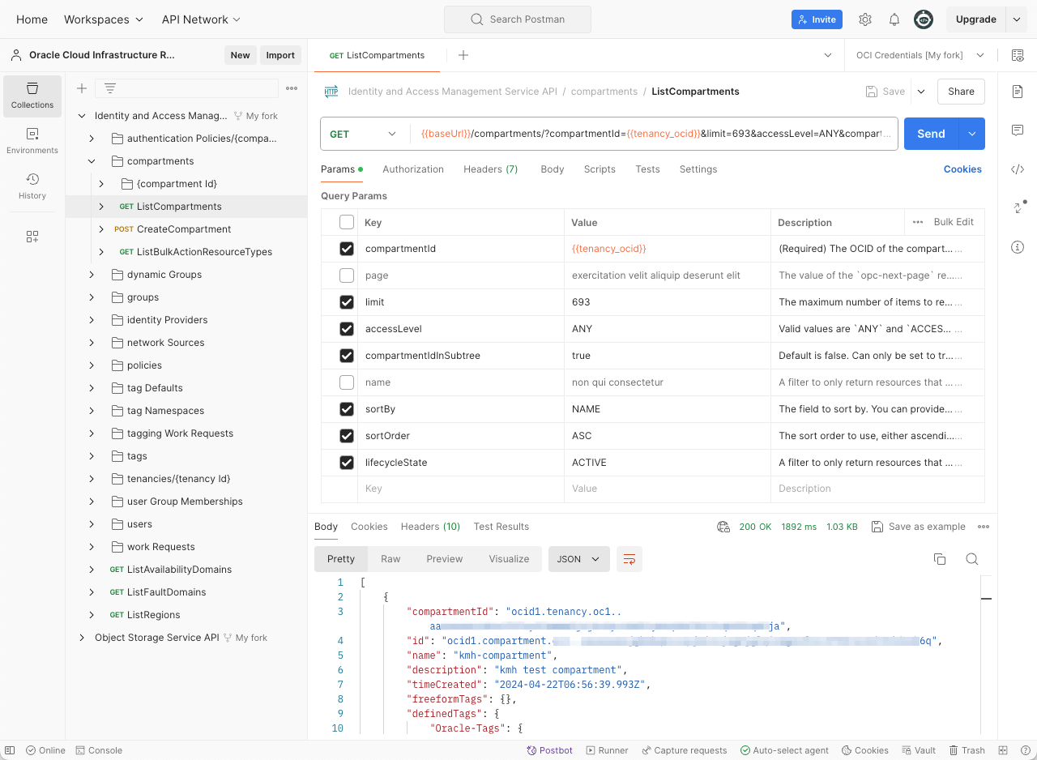The width and height of the screenshot is (1037, 760).
Task: Open the related requests icon in right sidebar
Action: [1018, 208]
